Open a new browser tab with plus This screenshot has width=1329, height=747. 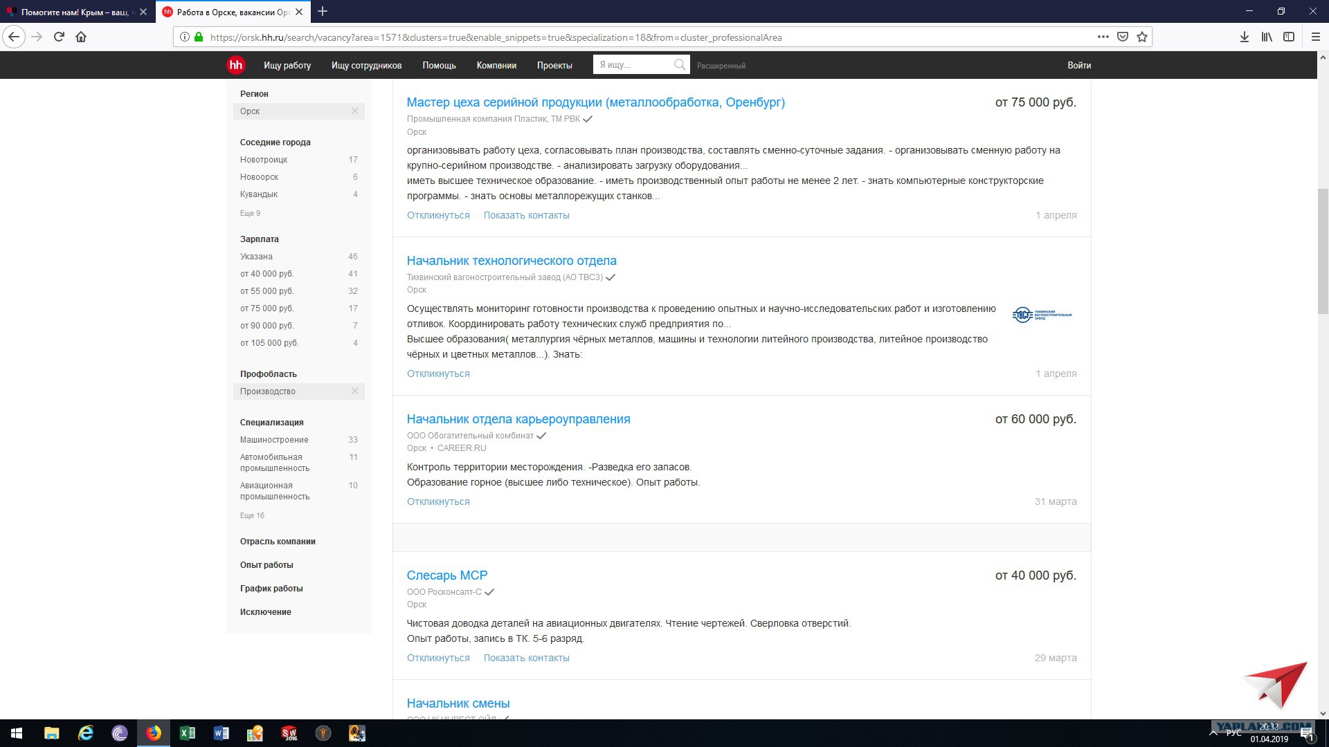click(x=323, y=12)
